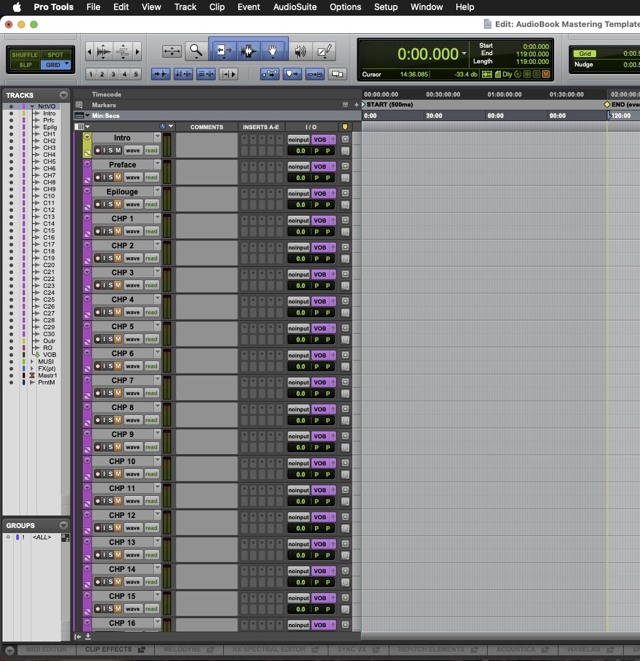This screenshot has height=661, width=640.
Task: Click horizontal zoom out arrow
Action: coord(89,52)
